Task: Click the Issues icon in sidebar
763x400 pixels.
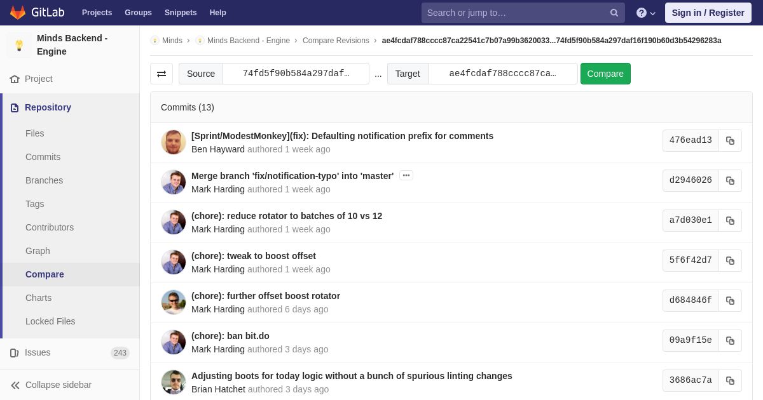Action: pyautogui.click(x=15, y=353)
